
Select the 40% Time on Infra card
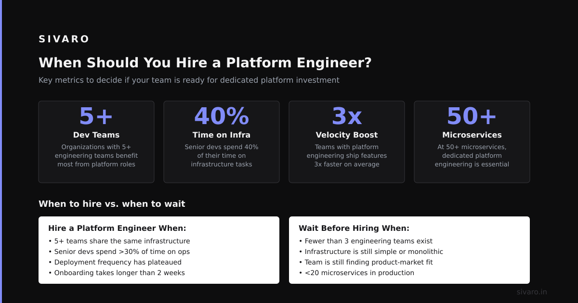tap(222, 142)
